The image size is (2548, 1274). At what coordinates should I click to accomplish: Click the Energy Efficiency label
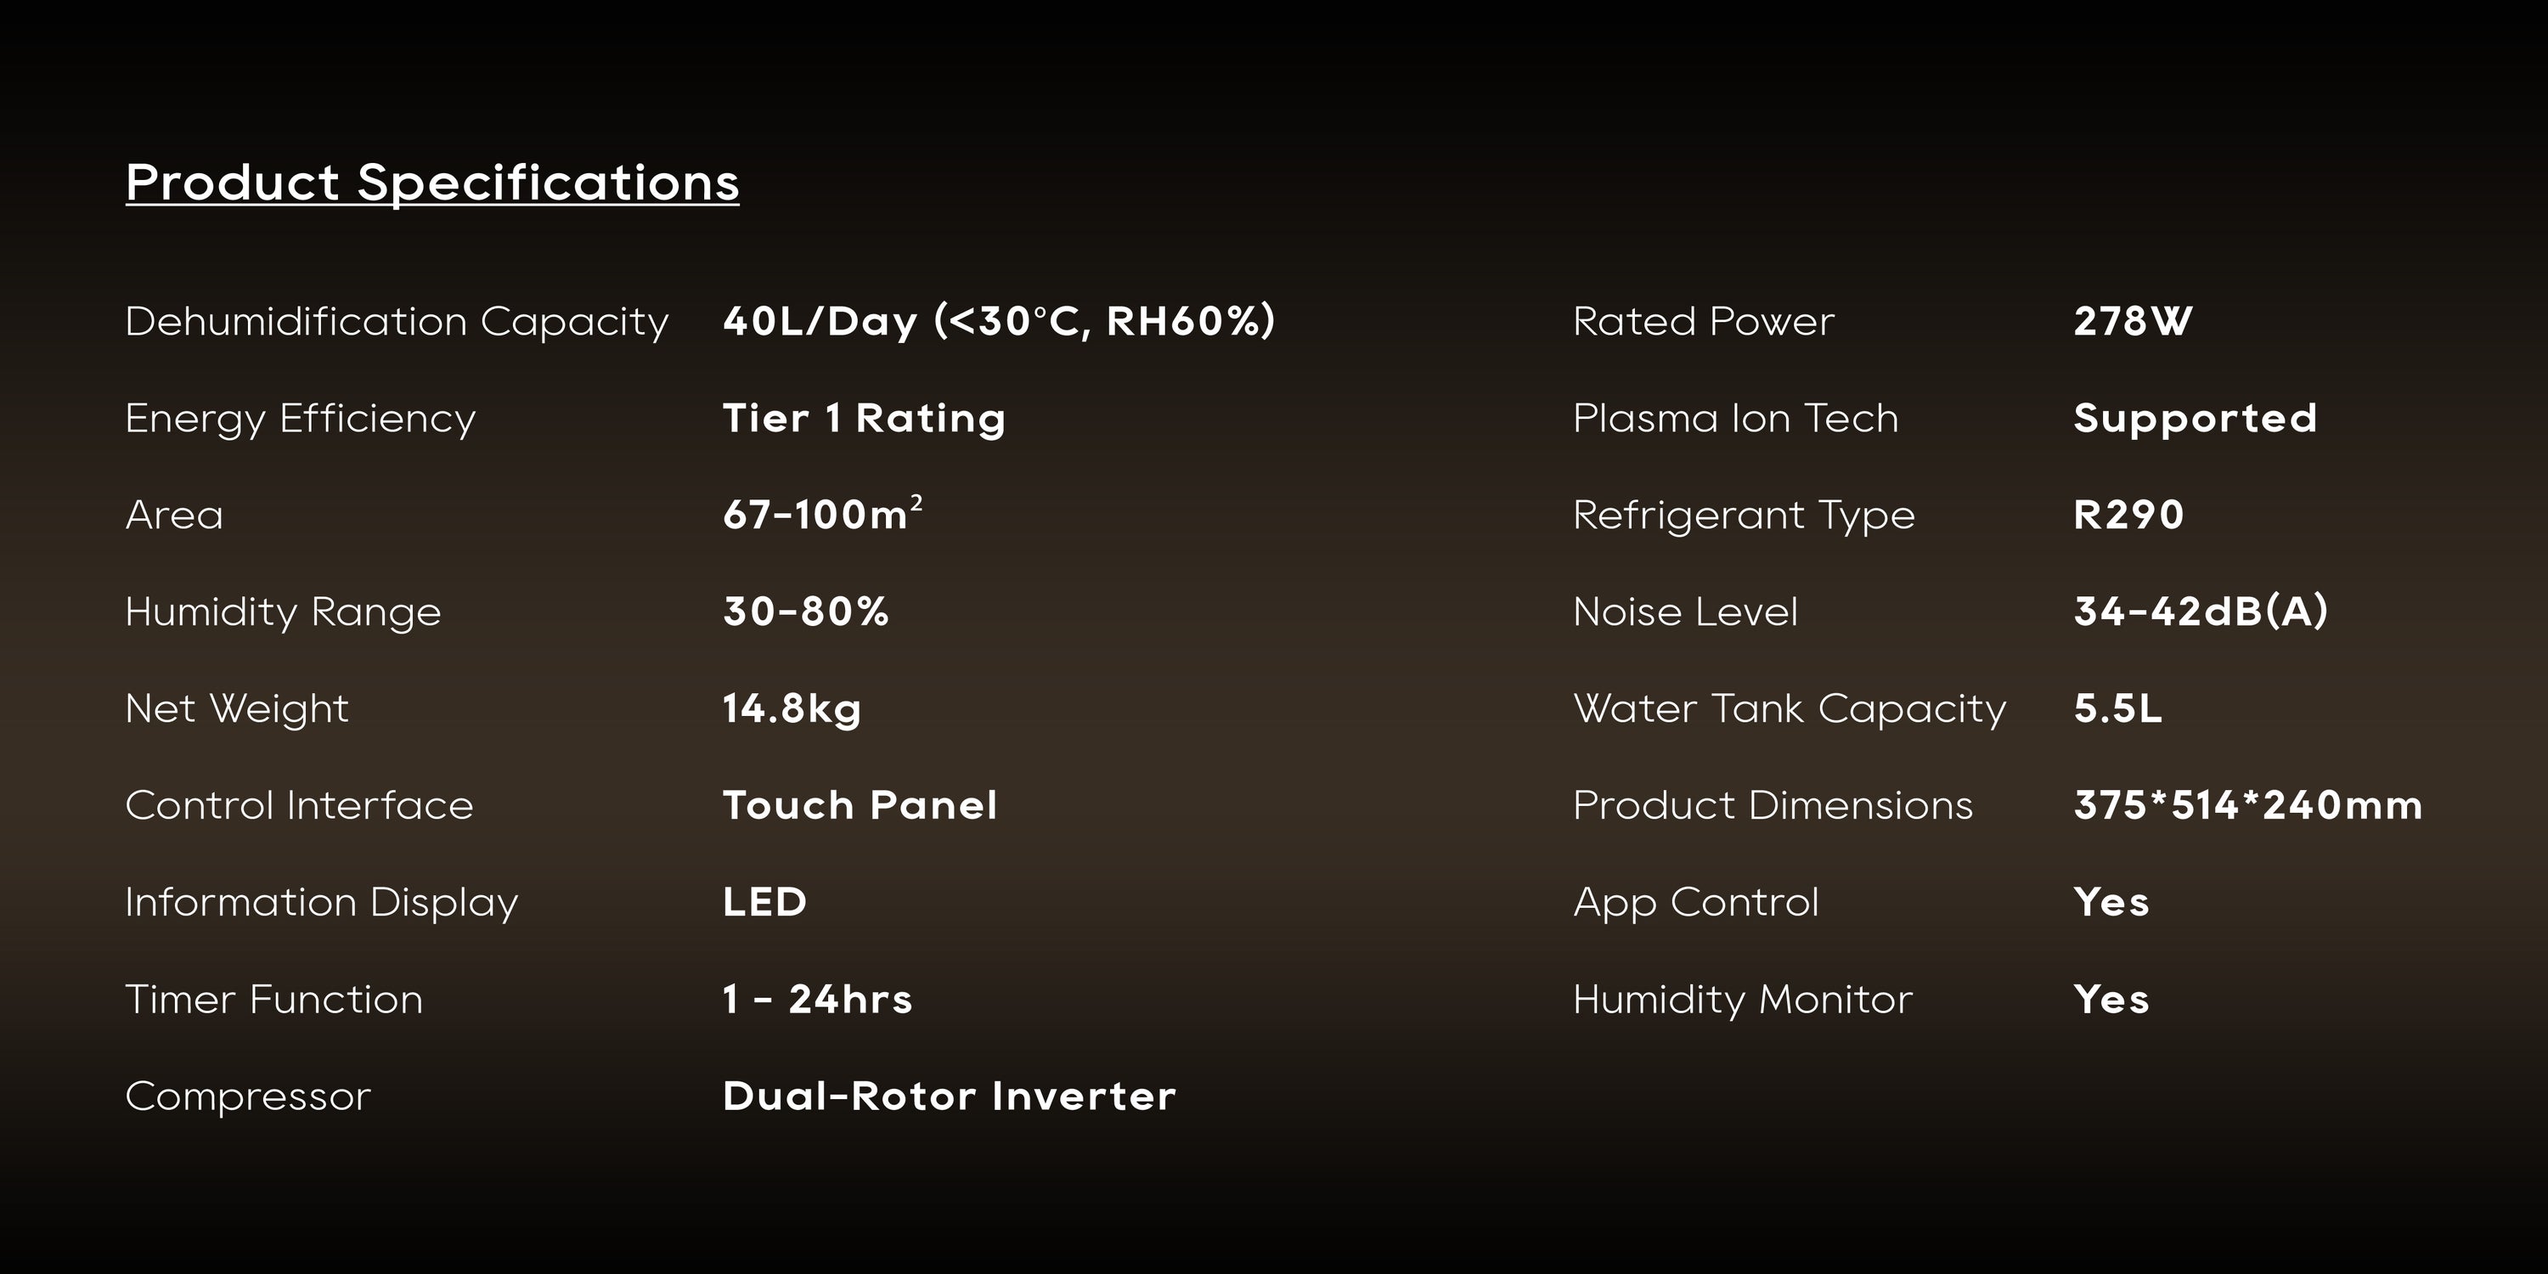[x=300, y=419]
